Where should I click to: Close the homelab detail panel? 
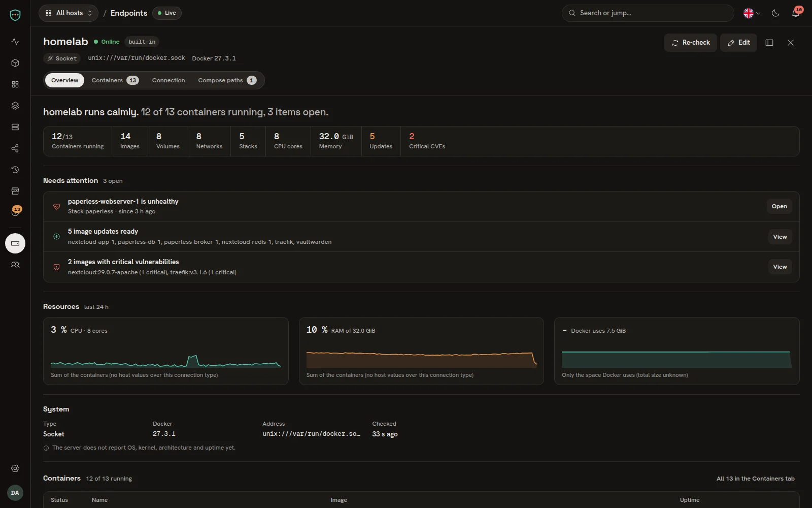point(791,43)
